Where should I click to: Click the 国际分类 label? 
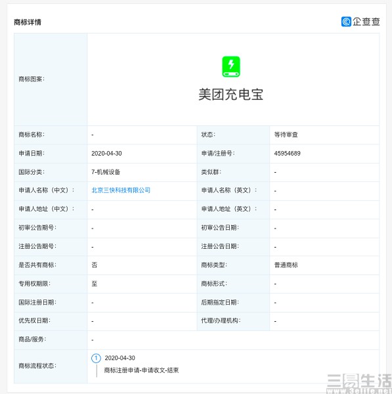tap(32, 172)
